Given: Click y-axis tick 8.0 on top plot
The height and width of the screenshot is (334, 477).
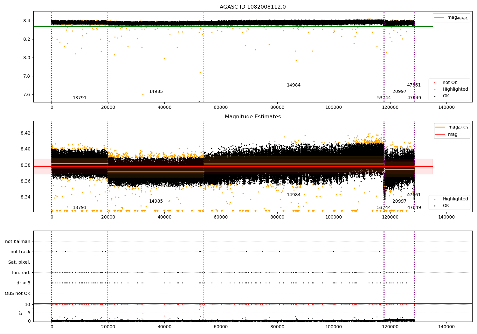Looking at the screenshot, I should 26,58.
